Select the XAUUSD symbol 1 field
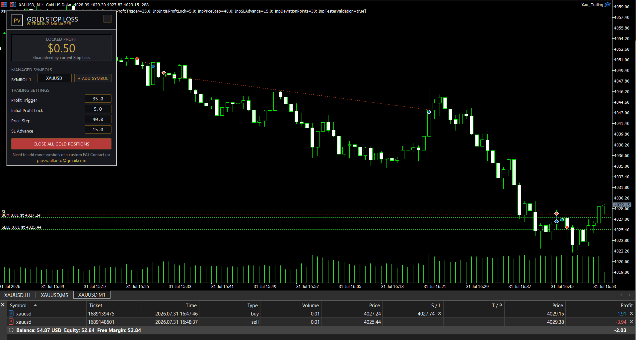The width and height of the screenshot is (636, 340). [x=54, y=78]
